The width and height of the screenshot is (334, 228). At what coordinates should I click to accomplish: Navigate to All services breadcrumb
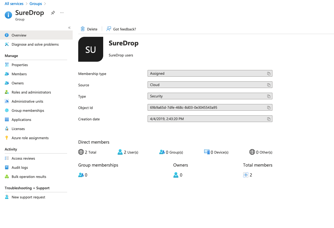click(x=14, y=4)
